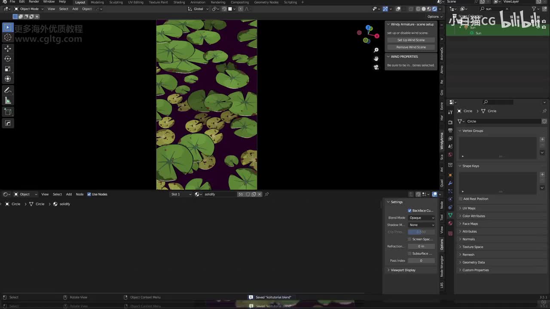The image size is (550, 309).
Task: Disable Backface Culling checkbox
Action: [409, 211]
